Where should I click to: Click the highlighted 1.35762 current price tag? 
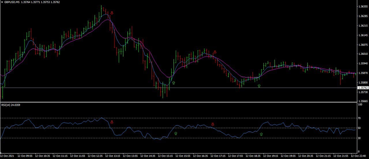362,88
